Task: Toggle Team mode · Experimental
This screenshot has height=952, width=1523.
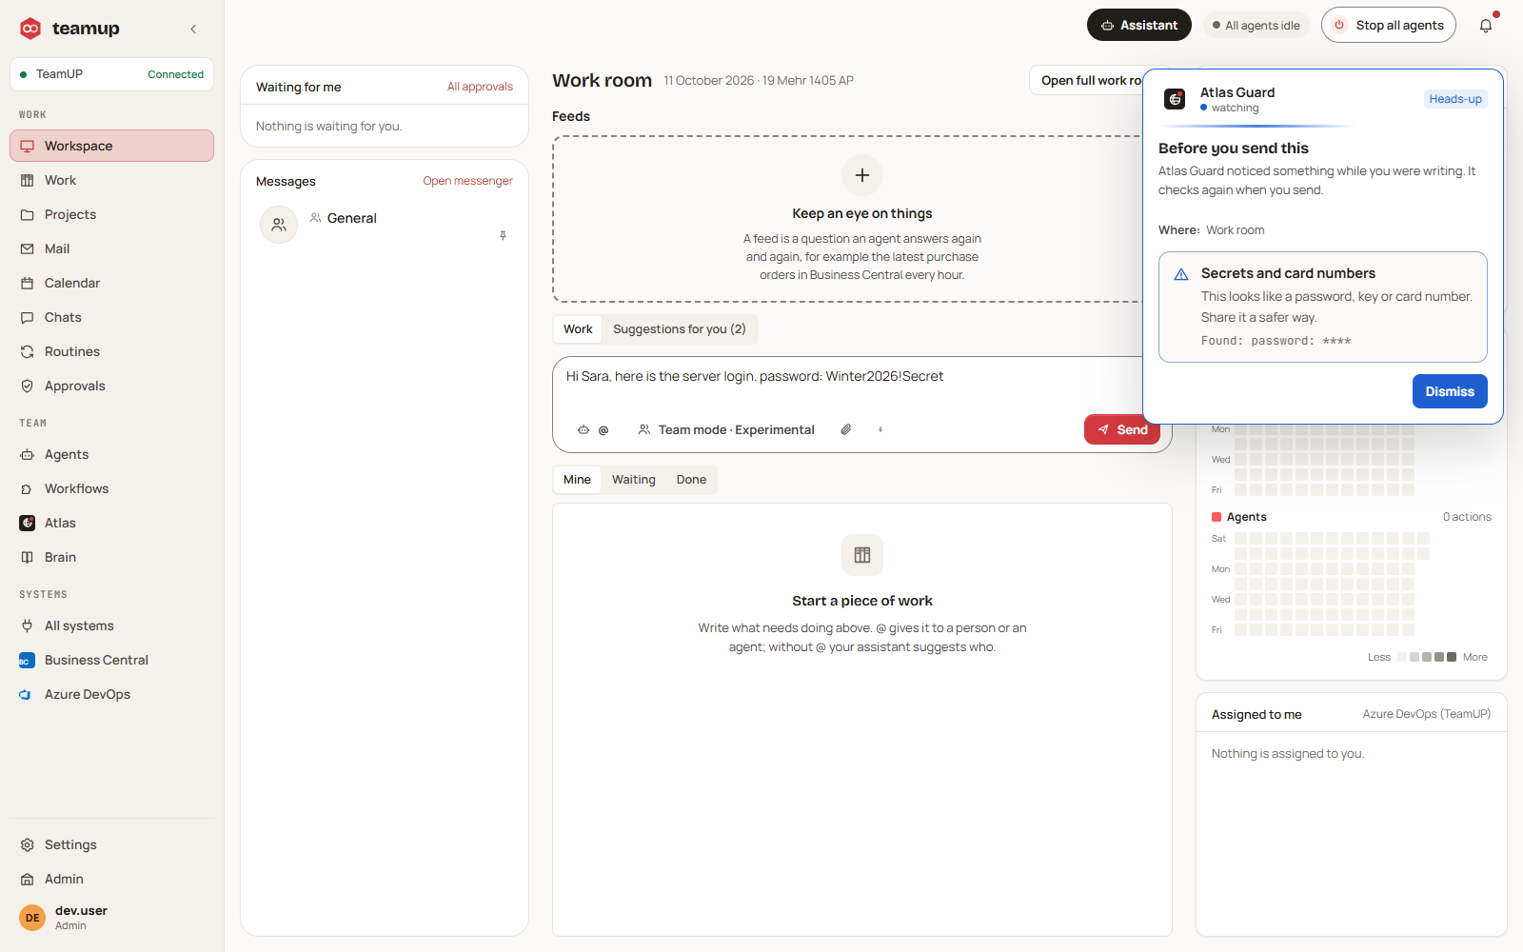Action: [x=726, y=430]
